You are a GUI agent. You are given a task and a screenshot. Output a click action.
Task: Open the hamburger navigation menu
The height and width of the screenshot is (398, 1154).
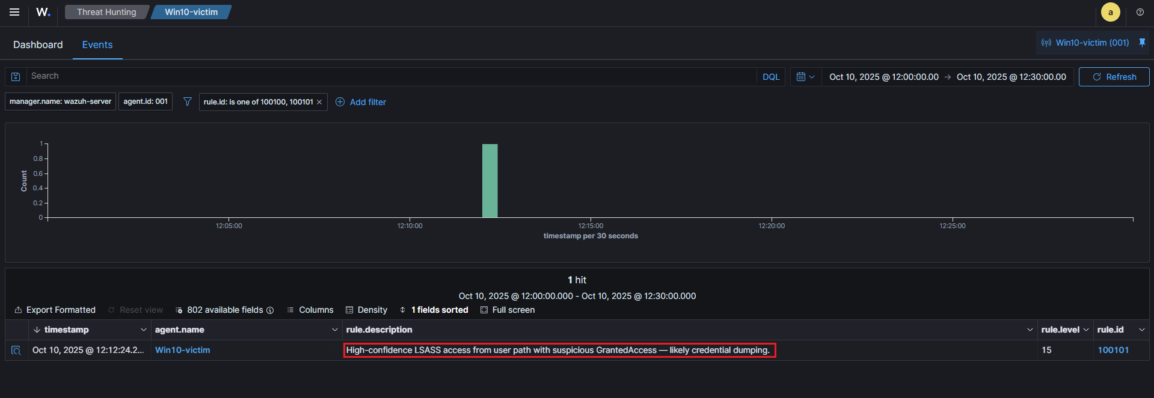pyautogui.click(x=14, y=12)
